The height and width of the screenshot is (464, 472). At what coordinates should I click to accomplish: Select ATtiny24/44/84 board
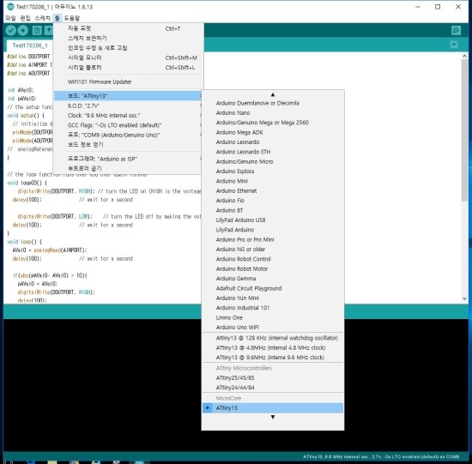(x=273, y=388)
